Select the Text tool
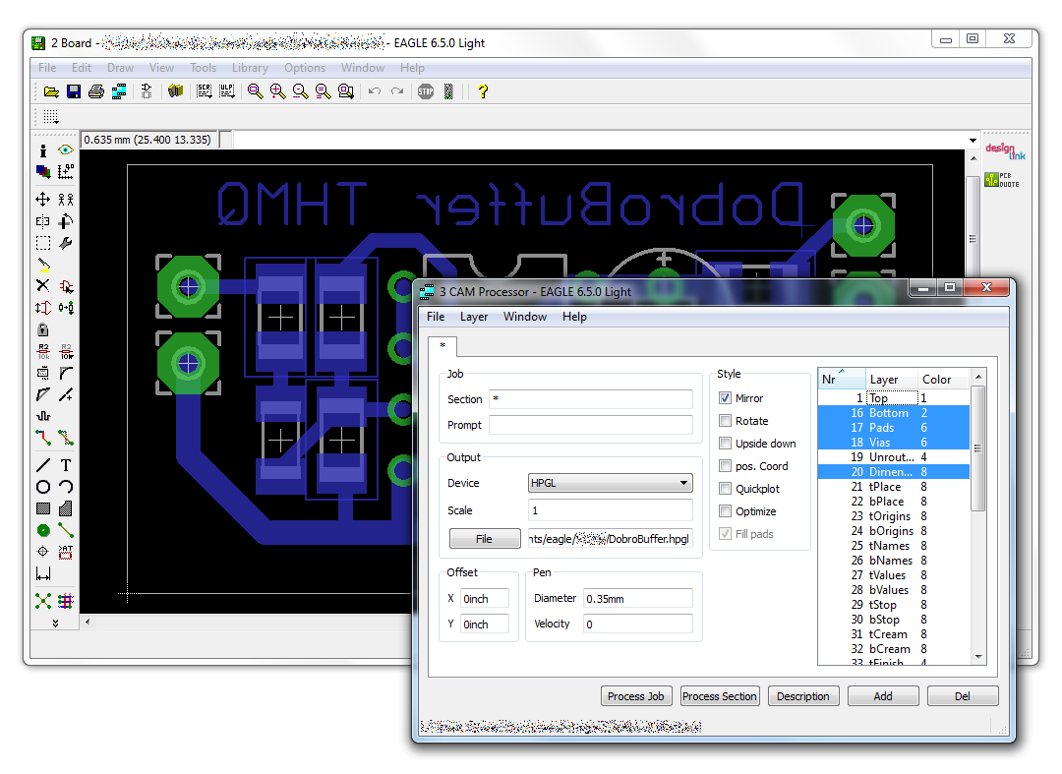1062x774 pixels. pyautogui.click(x=66, y=465)
